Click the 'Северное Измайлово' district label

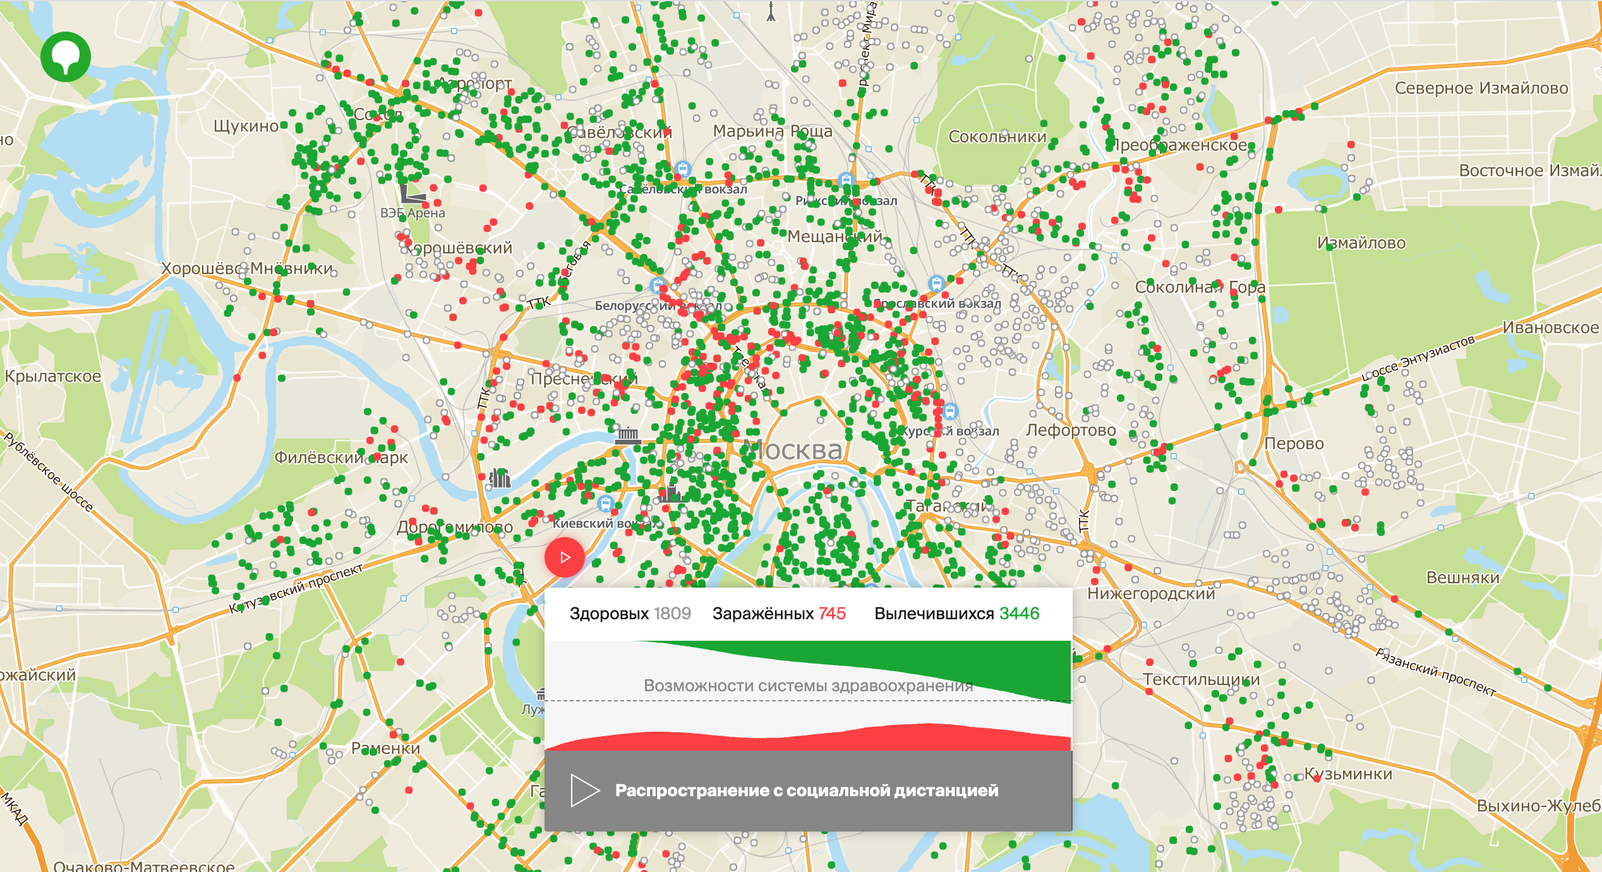pos(1481,88)
